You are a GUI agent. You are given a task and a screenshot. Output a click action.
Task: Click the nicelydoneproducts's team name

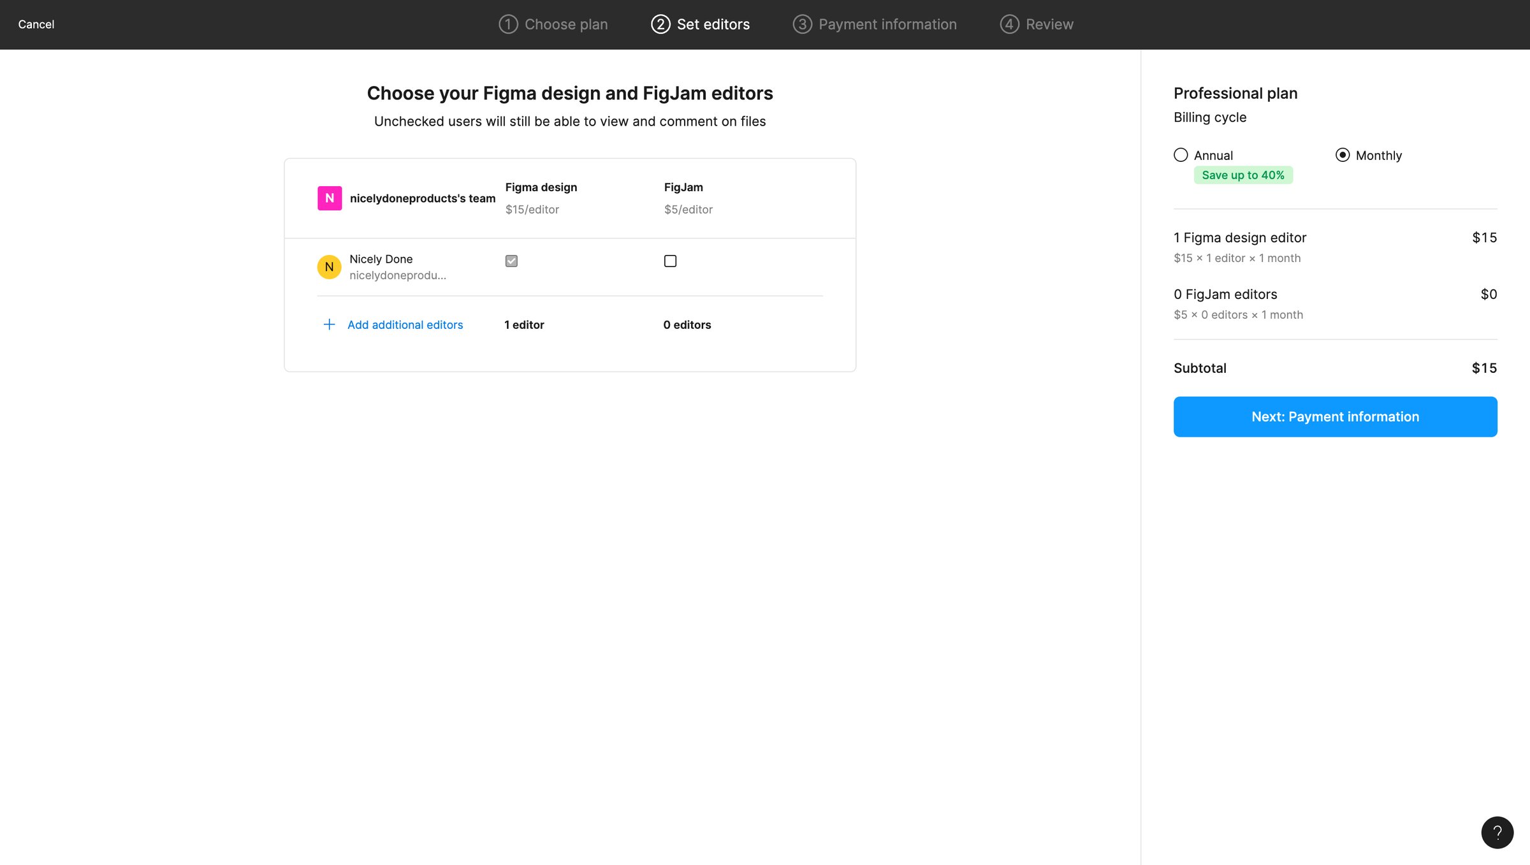(423, 198)
